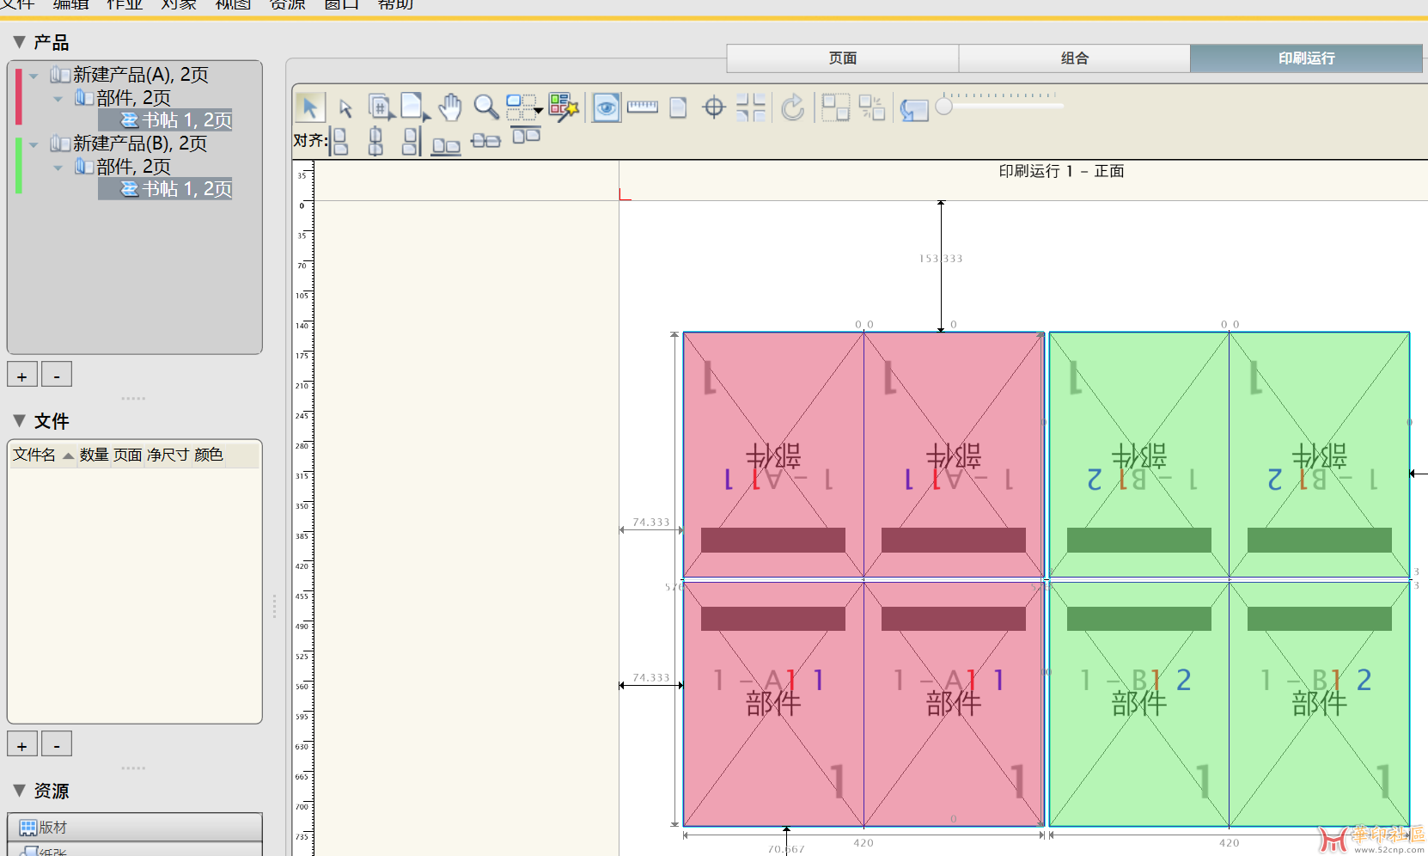Align objects to left edge
Viewport: 1428px width, 856px height.
340,141
